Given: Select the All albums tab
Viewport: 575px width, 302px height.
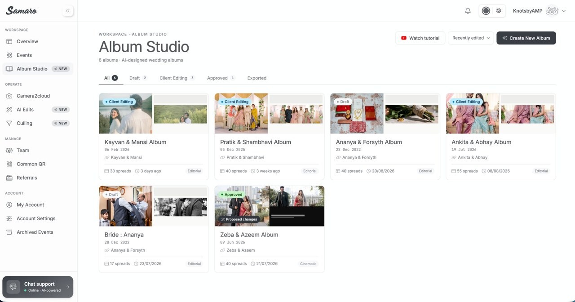Looking at the screenshot, I should coord(111,78).
